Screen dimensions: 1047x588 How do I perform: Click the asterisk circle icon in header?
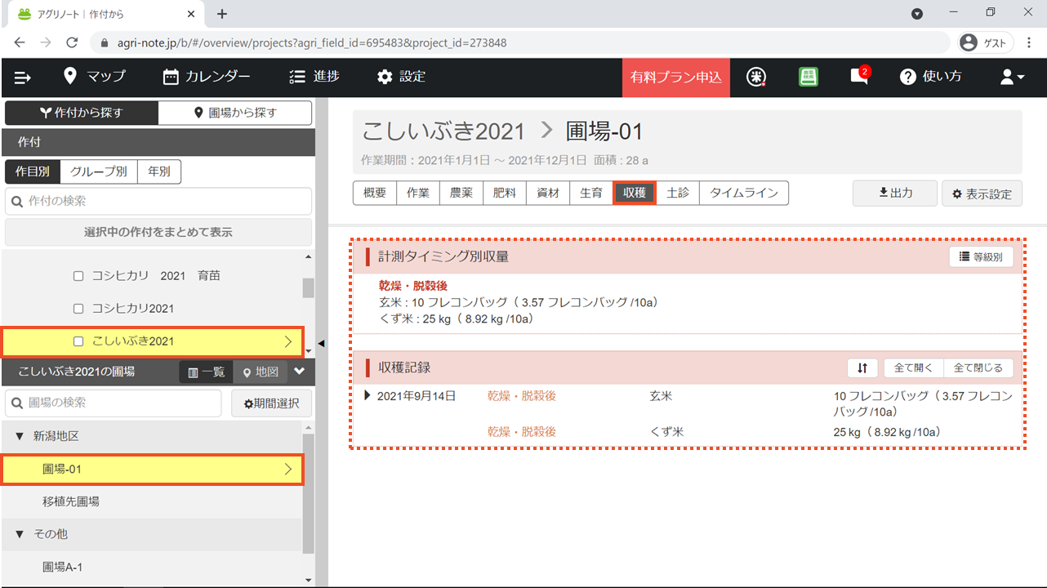click(x=756, y=77)
